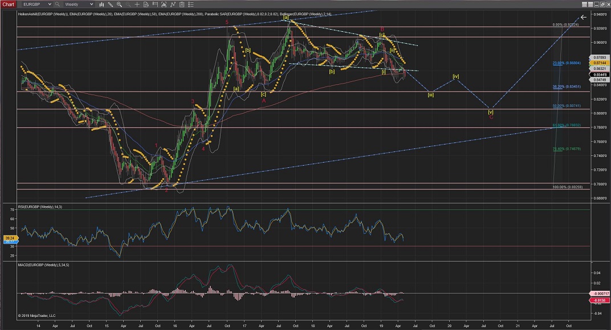Image resolution: width=611 pixels, height=330 pixels.
Task: Click the red wave label 1
Action: 156,146
